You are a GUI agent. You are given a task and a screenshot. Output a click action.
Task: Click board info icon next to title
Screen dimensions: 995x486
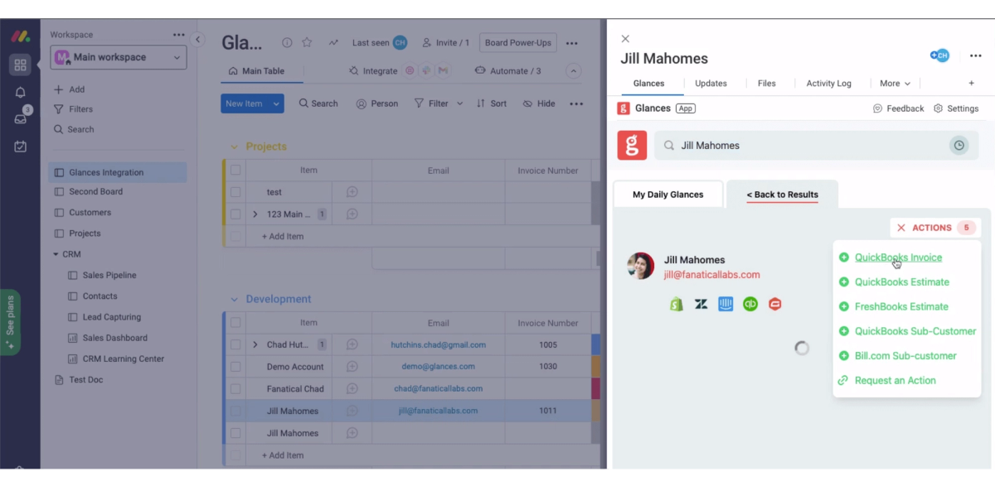(x=287, y=42)
